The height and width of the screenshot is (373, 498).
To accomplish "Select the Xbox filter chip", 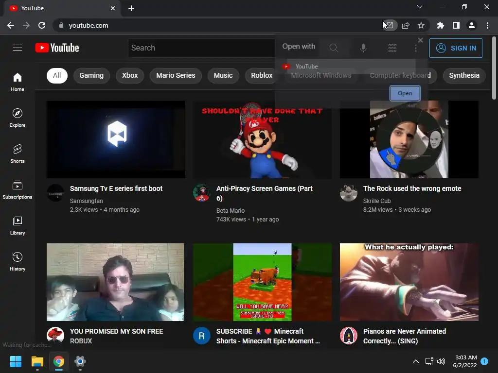I will (x=130, y=75).
